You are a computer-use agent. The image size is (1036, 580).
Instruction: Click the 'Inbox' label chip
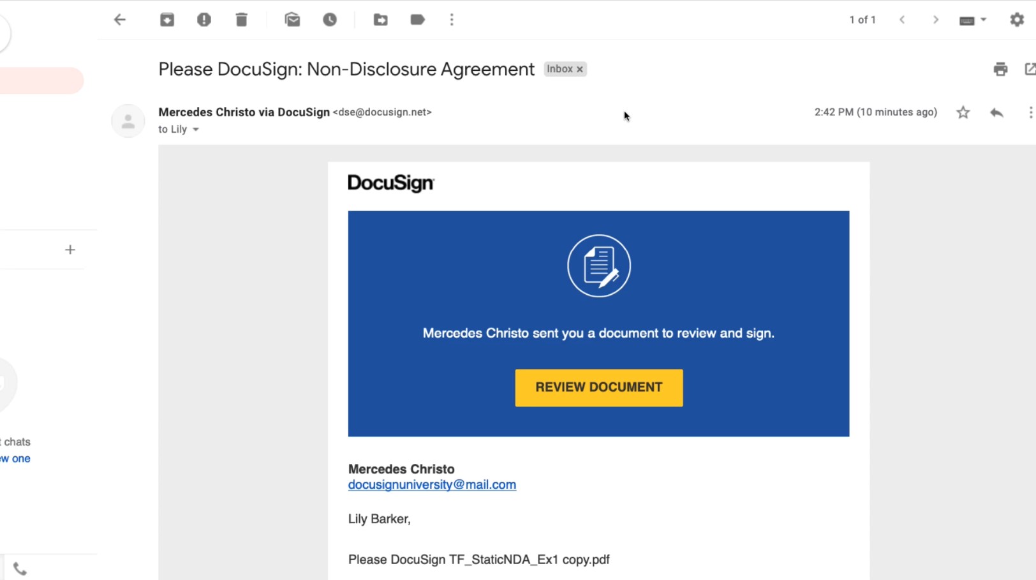(565, 69)
